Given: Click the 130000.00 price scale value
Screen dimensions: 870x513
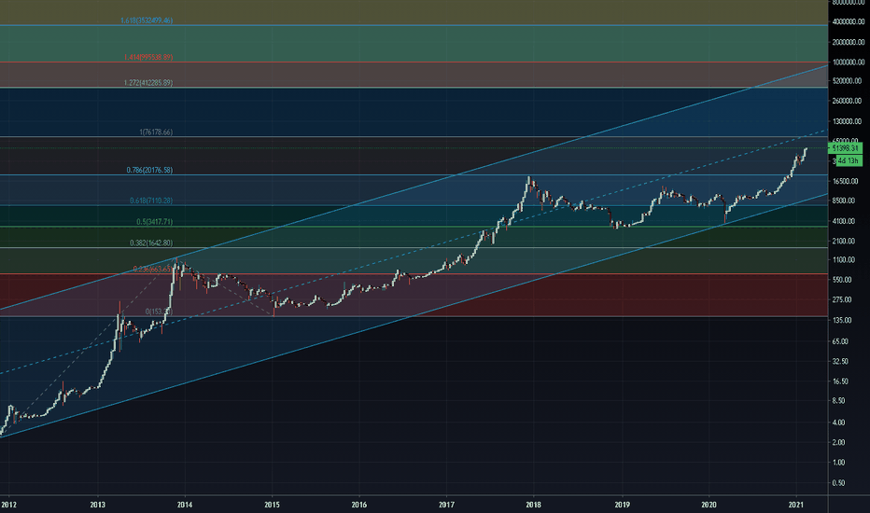Looking at the screenshot, I should 847,121.
